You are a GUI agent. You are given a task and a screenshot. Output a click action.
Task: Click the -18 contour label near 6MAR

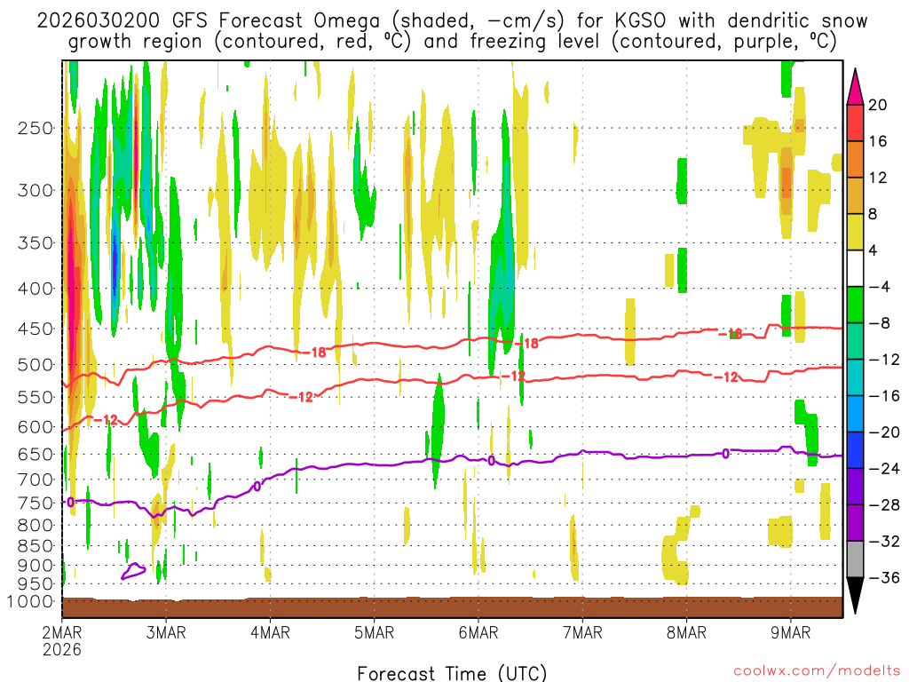[x=527, y=344]
